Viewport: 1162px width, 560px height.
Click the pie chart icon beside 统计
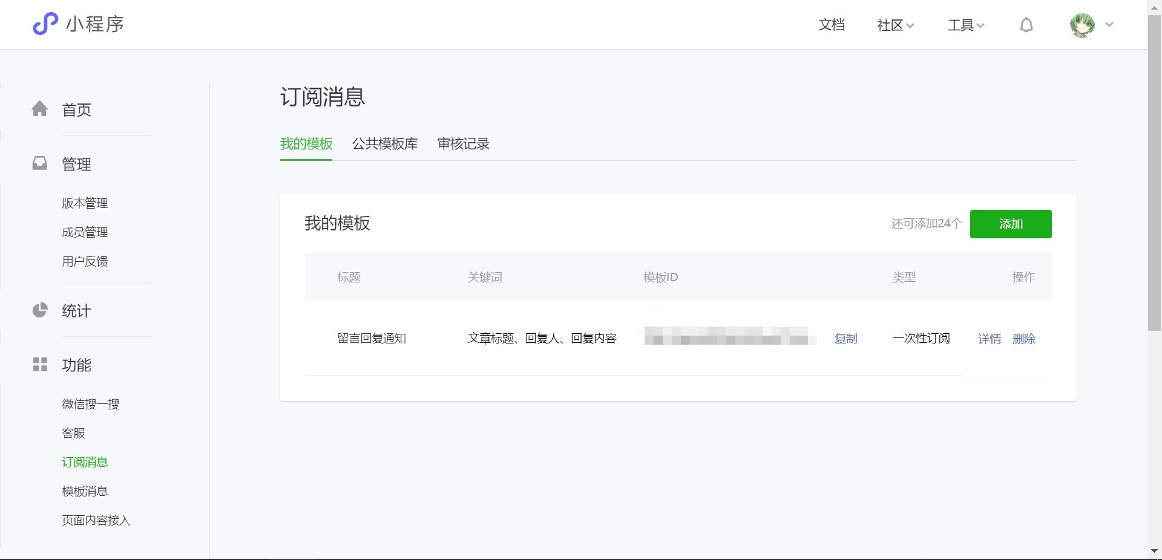[40, 310]
